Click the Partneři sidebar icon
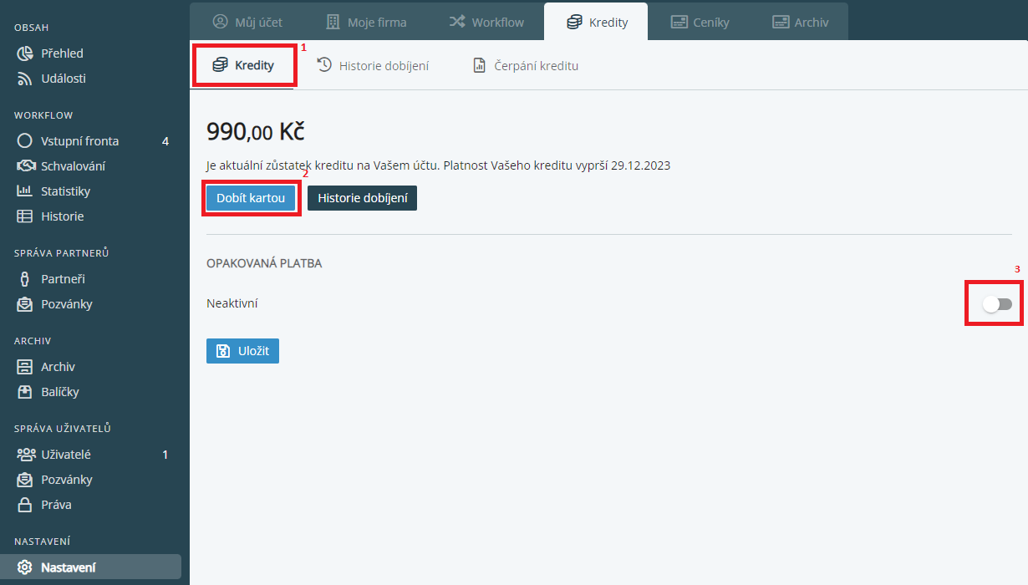Screen dimensions: 1028x585 click(25, 279)
